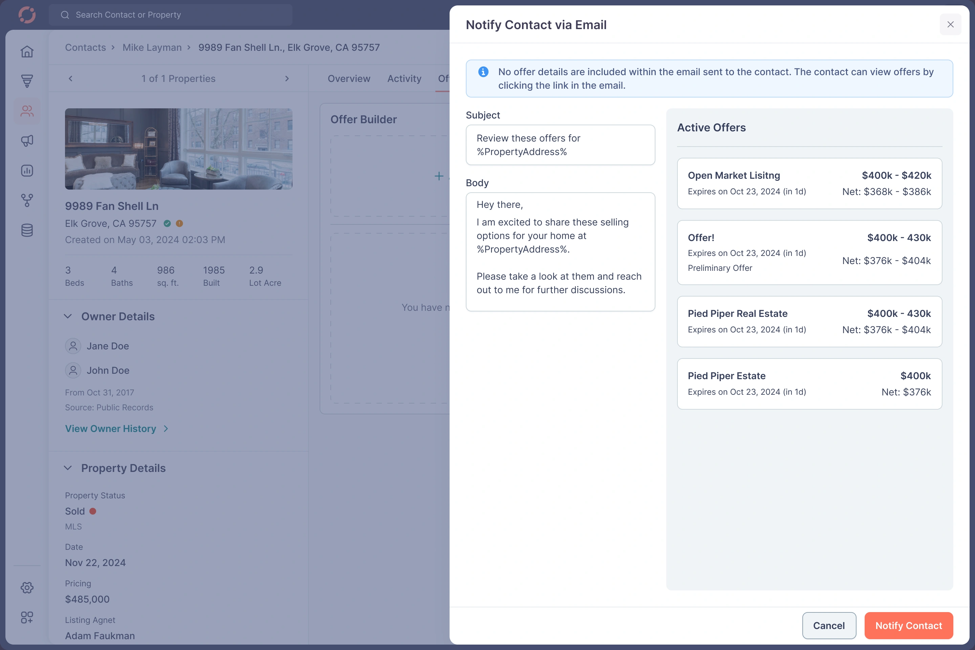Open the workflow branch icon in sidebar
The height and width of the screenshot is (650, 975).
(x=26, y=200)
